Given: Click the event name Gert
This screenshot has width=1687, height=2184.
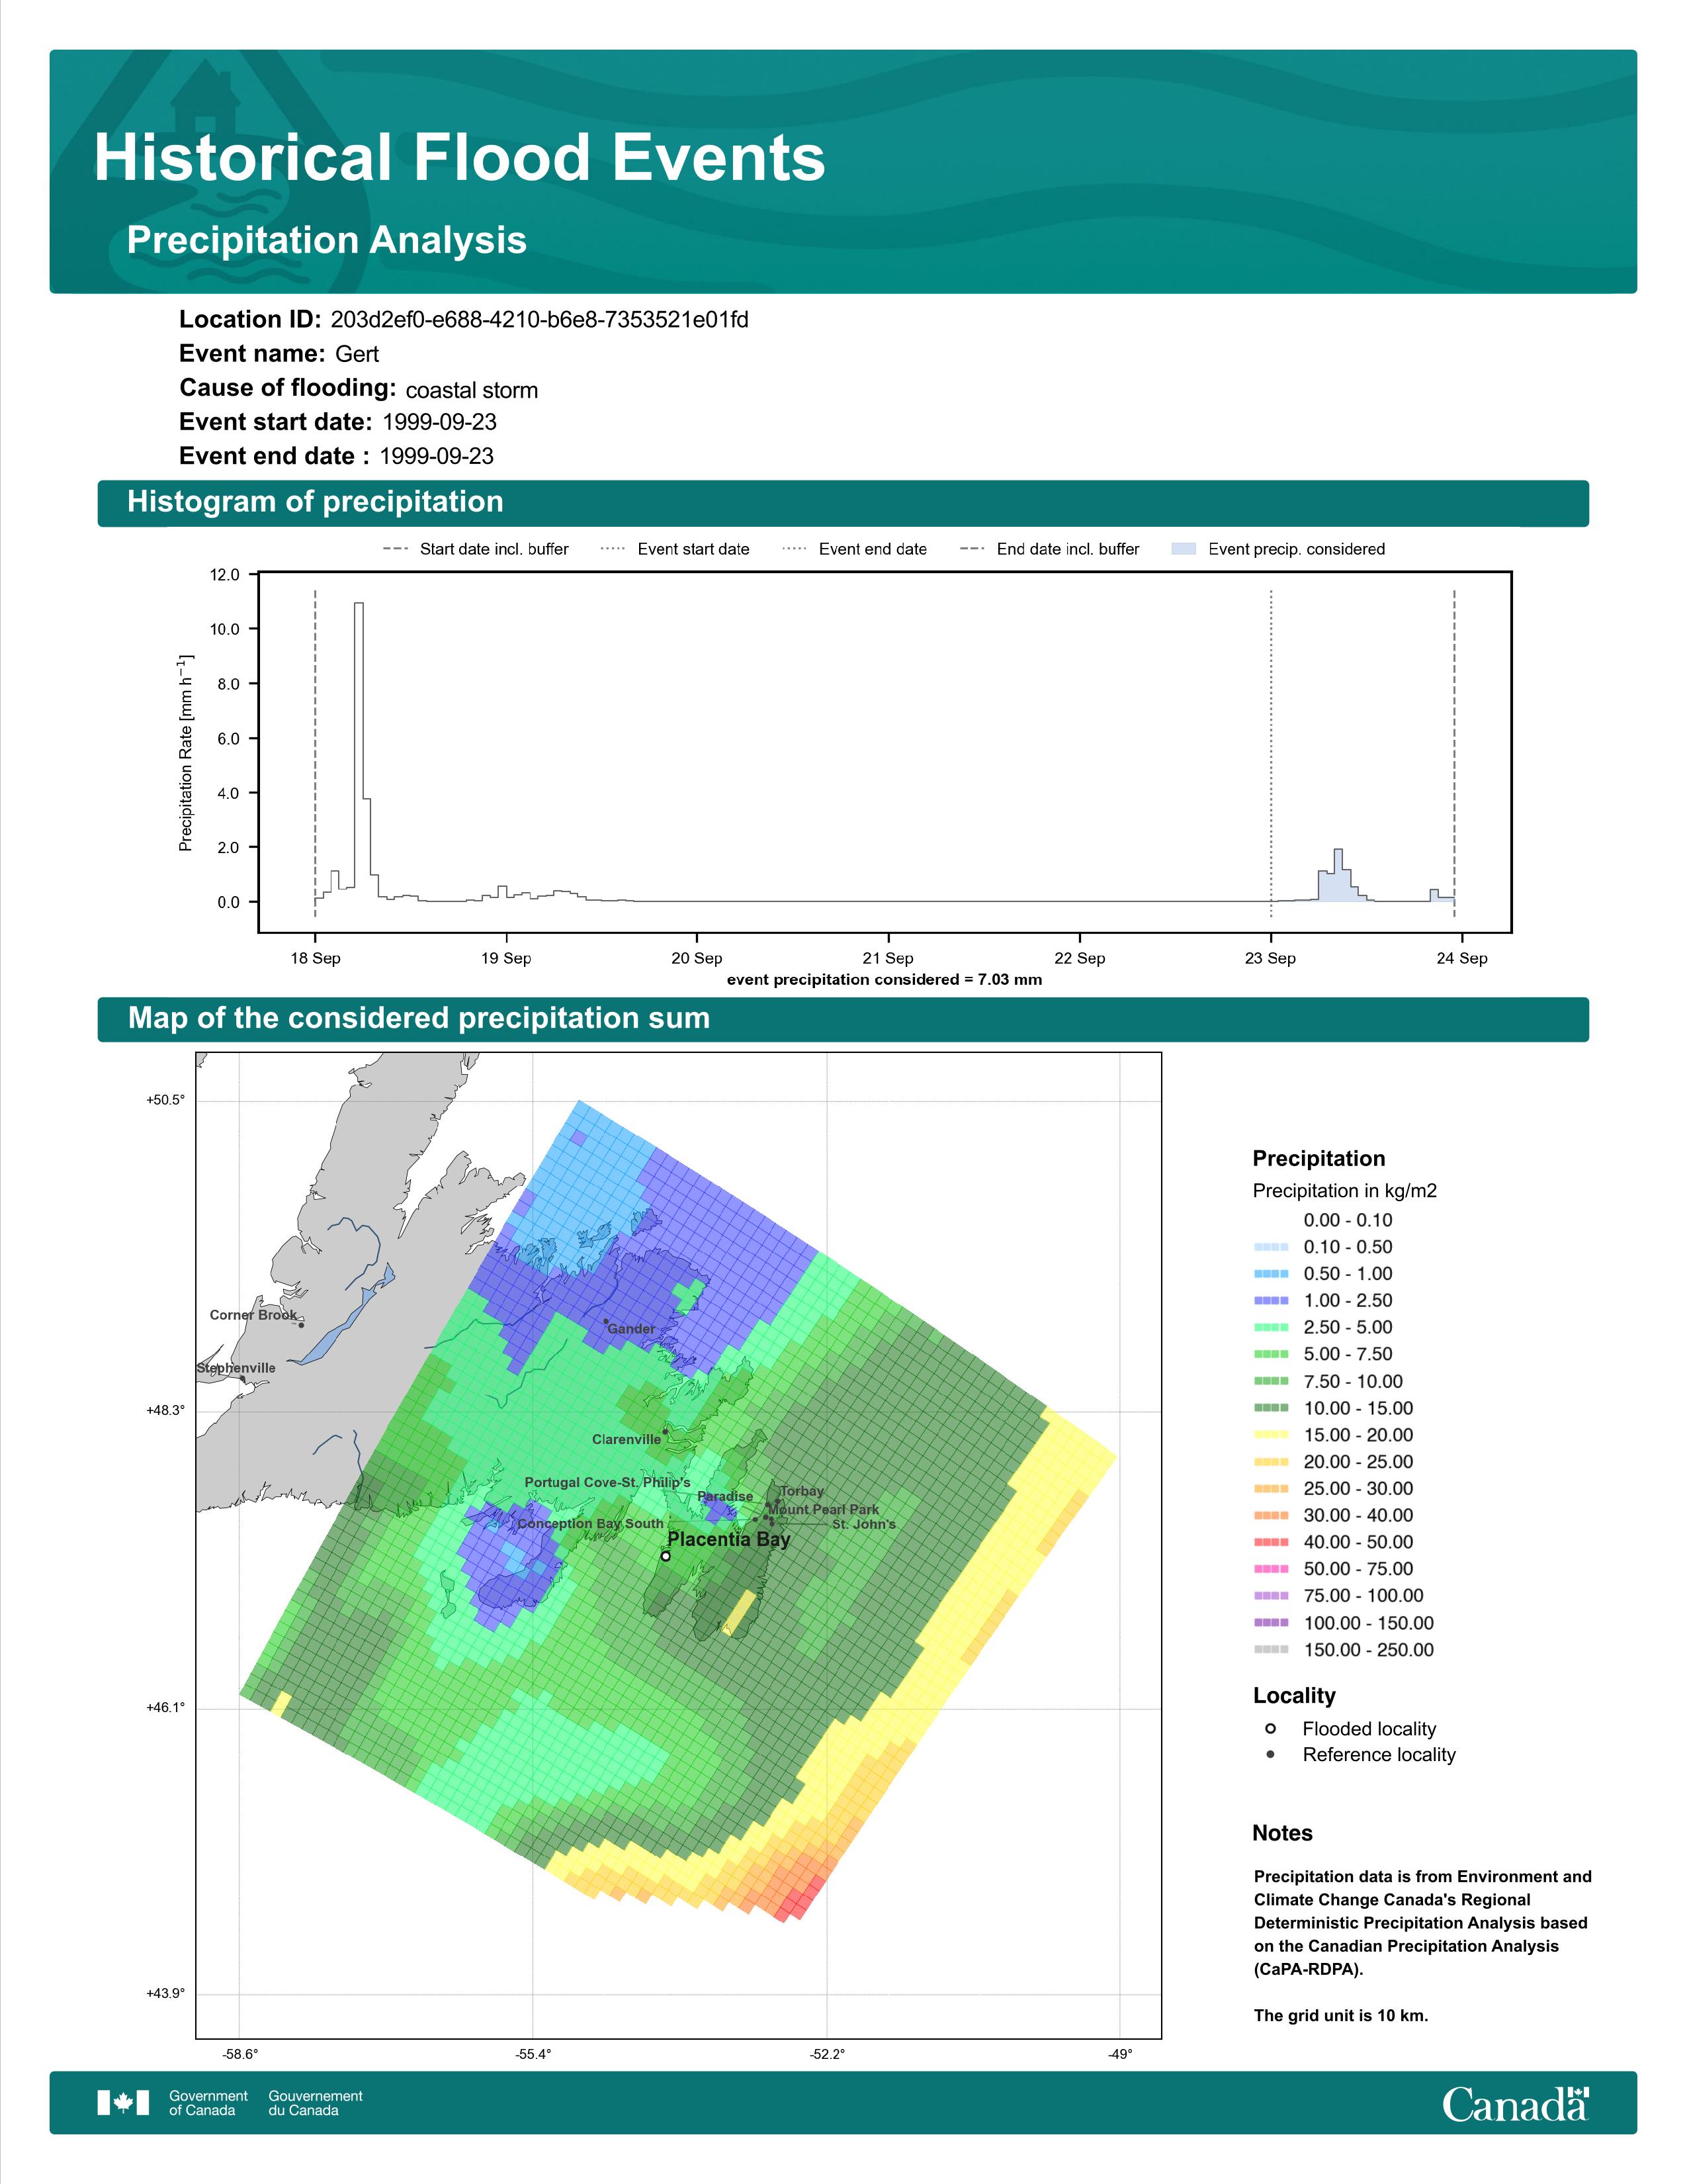Looking at the screenshot, I should 357,354.
